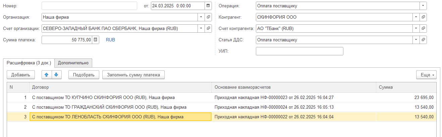Expand the Статья ДДС dropdown list
The image size is (442, 137).
click(x=416, y=40)
